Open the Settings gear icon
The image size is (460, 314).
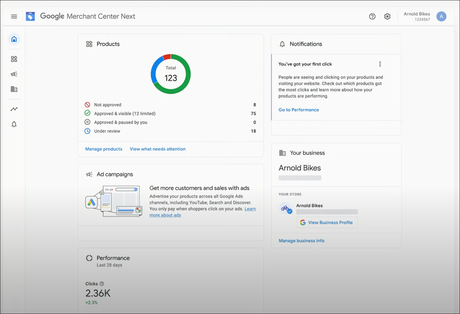[x=387, y=17]
